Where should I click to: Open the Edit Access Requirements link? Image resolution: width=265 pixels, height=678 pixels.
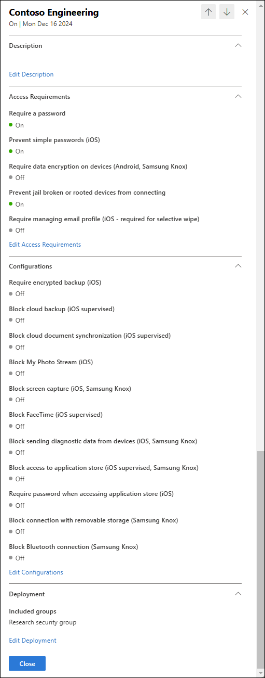coord(45,245)
